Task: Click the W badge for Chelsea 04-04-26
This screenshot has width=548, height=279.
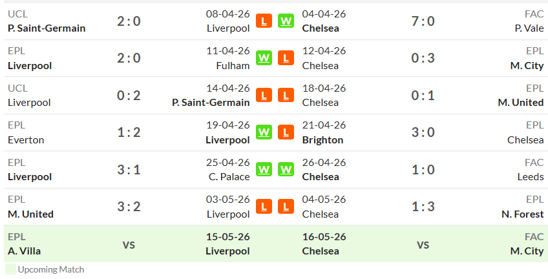Action: [x=286, y=21]
